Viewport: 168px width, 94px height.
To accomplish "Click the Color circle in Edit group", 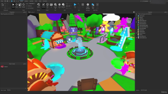I will click(60, 5).
